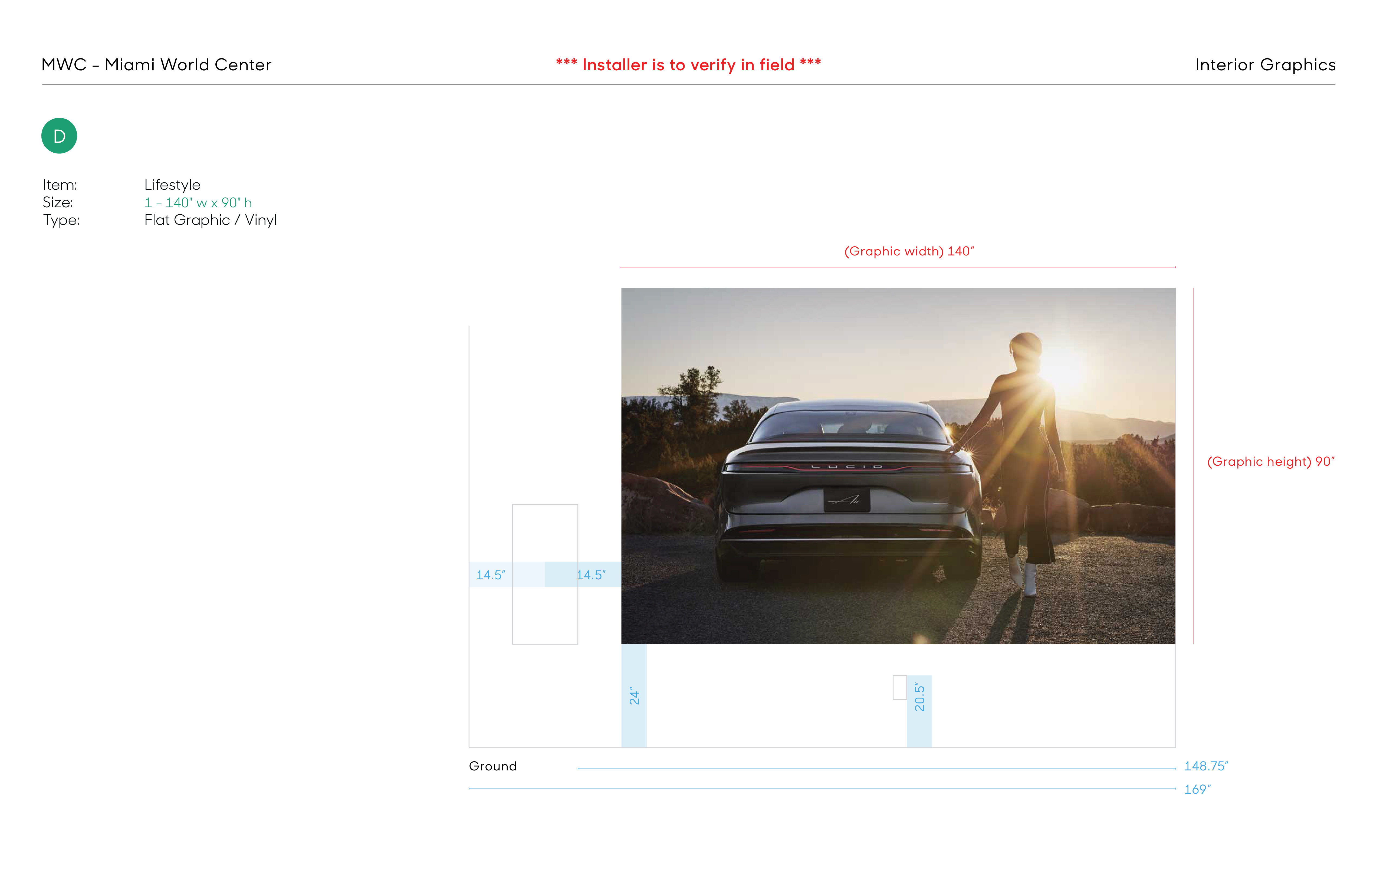Click the left '14.5"' measurement label
This screenshot has width=1380, height=893.
(491, 575)
